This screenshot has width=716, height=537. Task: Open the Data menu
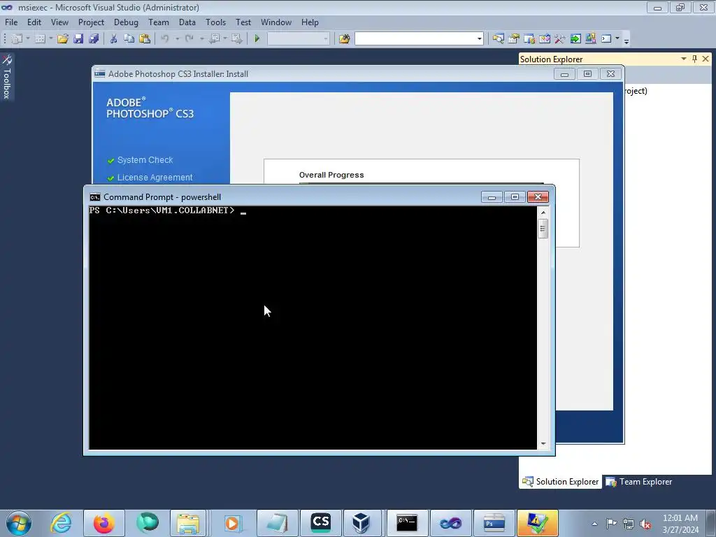click(187, 22)
